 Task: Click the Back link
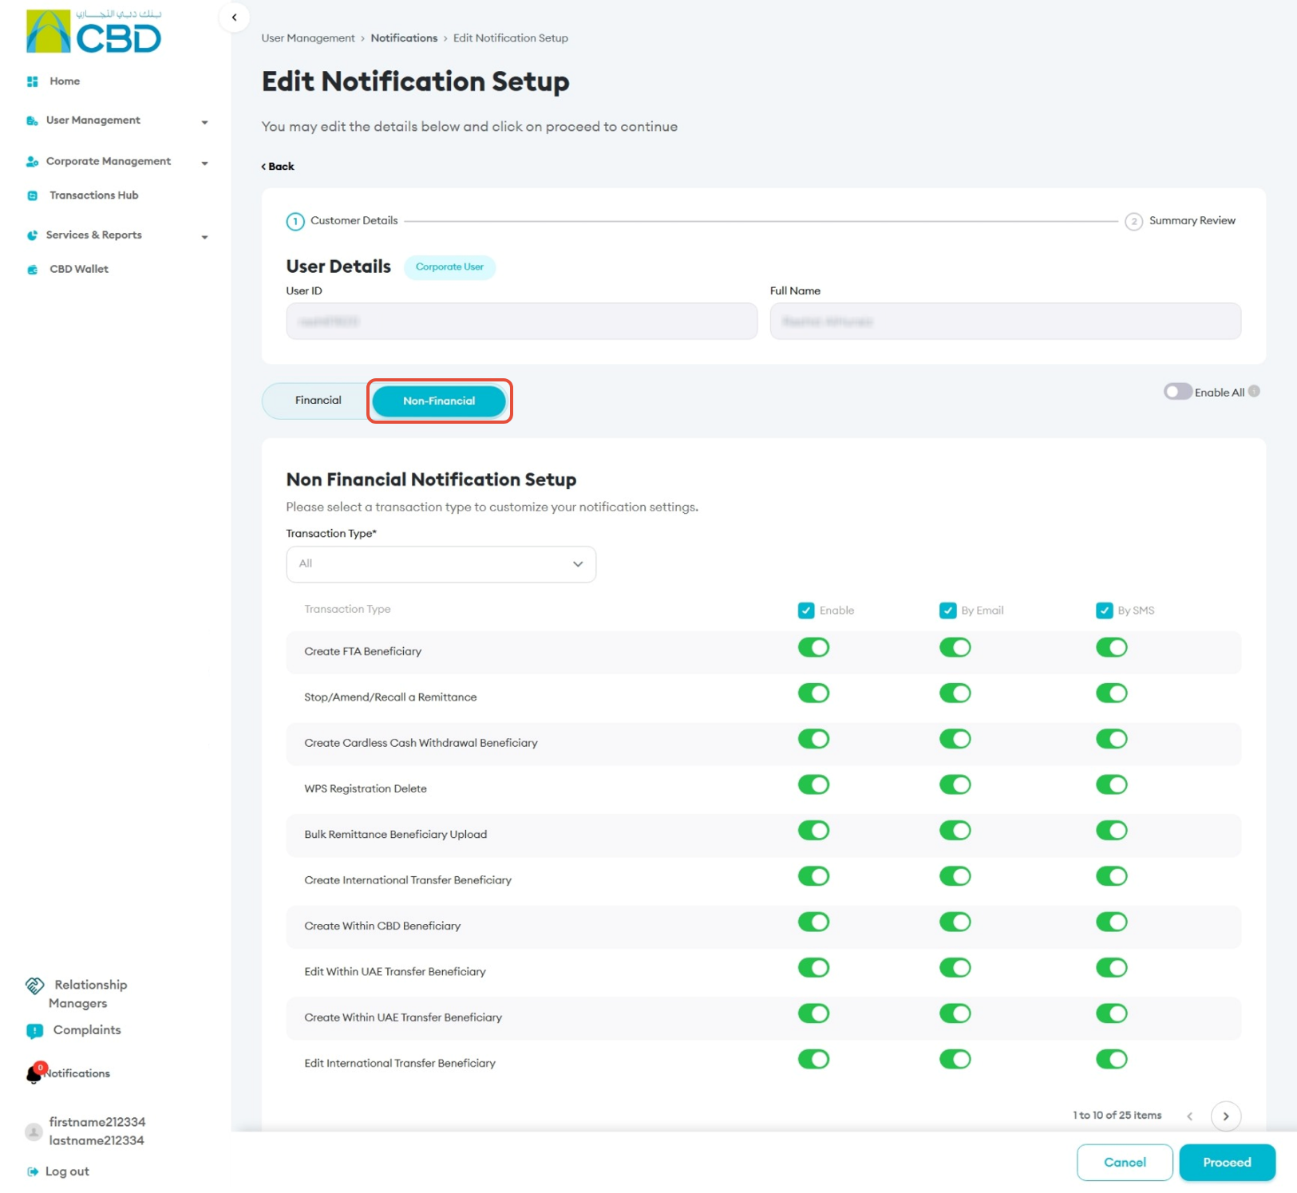tap(278, 167)
